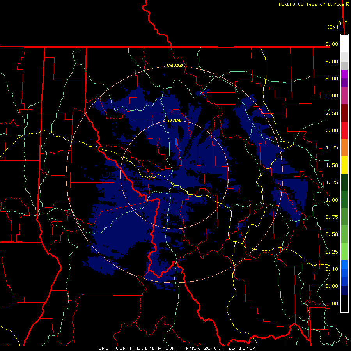Viewport: 351px width, 351px height.
Task: Click the 0.50 legend value
Action: click(332, 234)
